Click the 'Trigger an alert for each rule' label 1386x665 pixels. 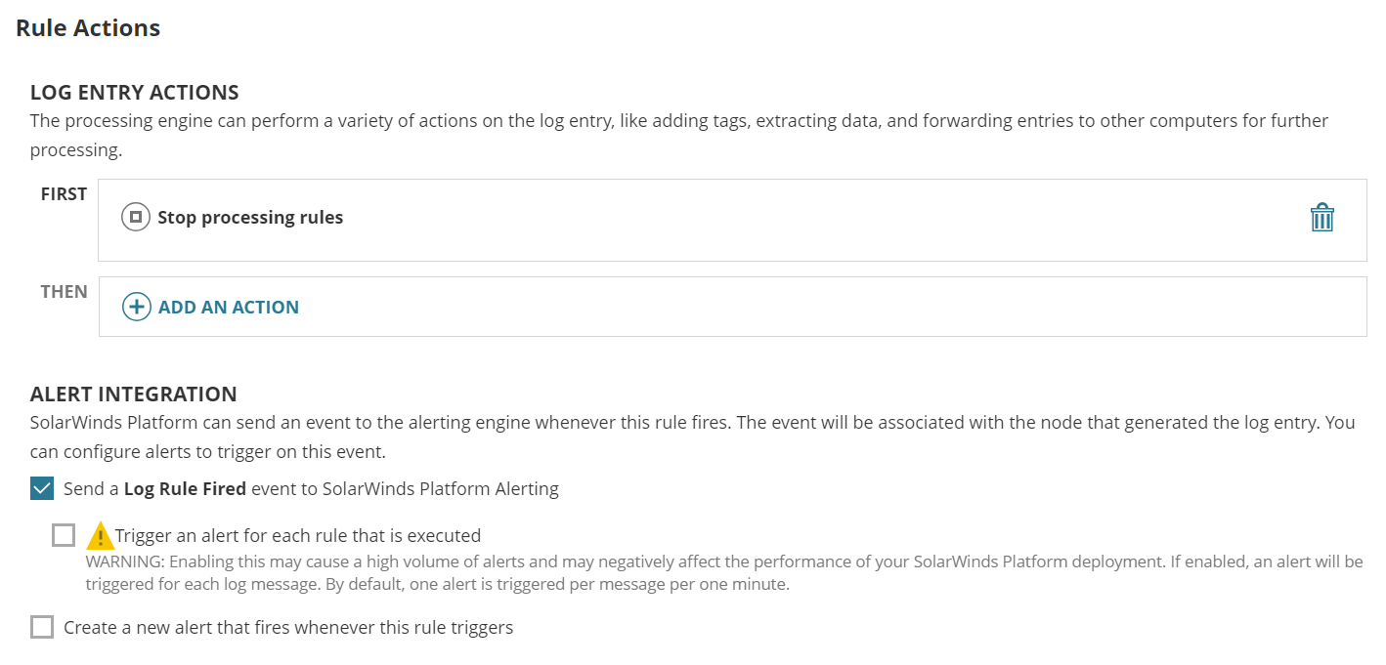pos(298,535)
